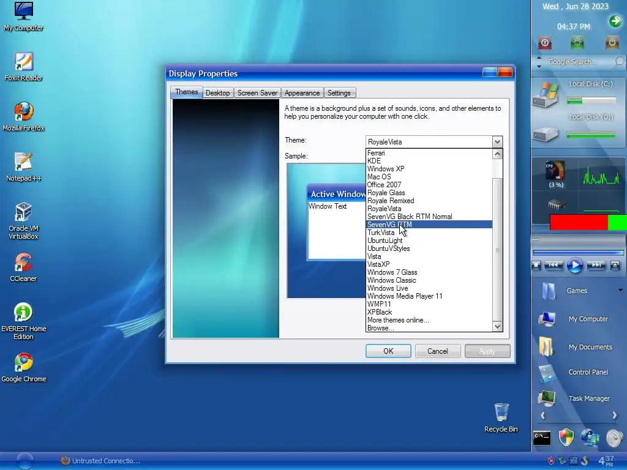Open CCleaner desktop shortcut
627x470 pixels.
[x=23, y=267]
